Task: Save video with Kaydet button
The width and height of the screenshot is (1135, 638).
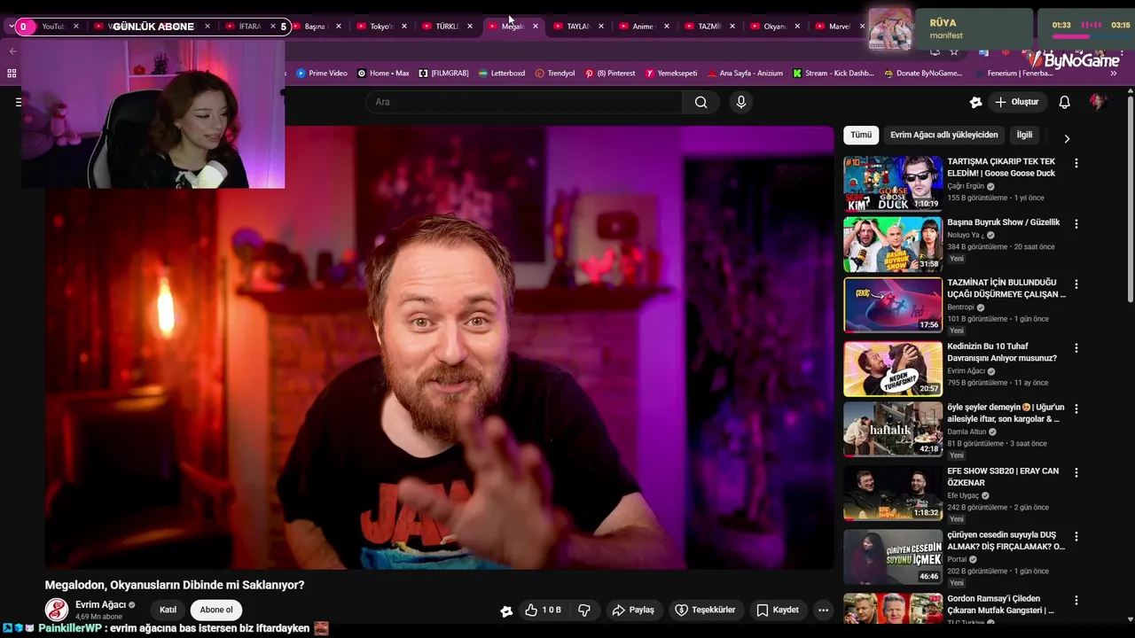Action: (777, 610)
